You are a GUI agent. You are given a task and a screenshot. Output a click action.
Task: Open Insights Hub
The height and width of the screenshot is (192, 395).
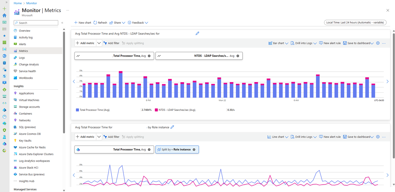click(26, 181)
